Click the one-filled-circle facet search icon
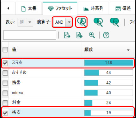Screen dimensions: 136x118 pos(98,22)
